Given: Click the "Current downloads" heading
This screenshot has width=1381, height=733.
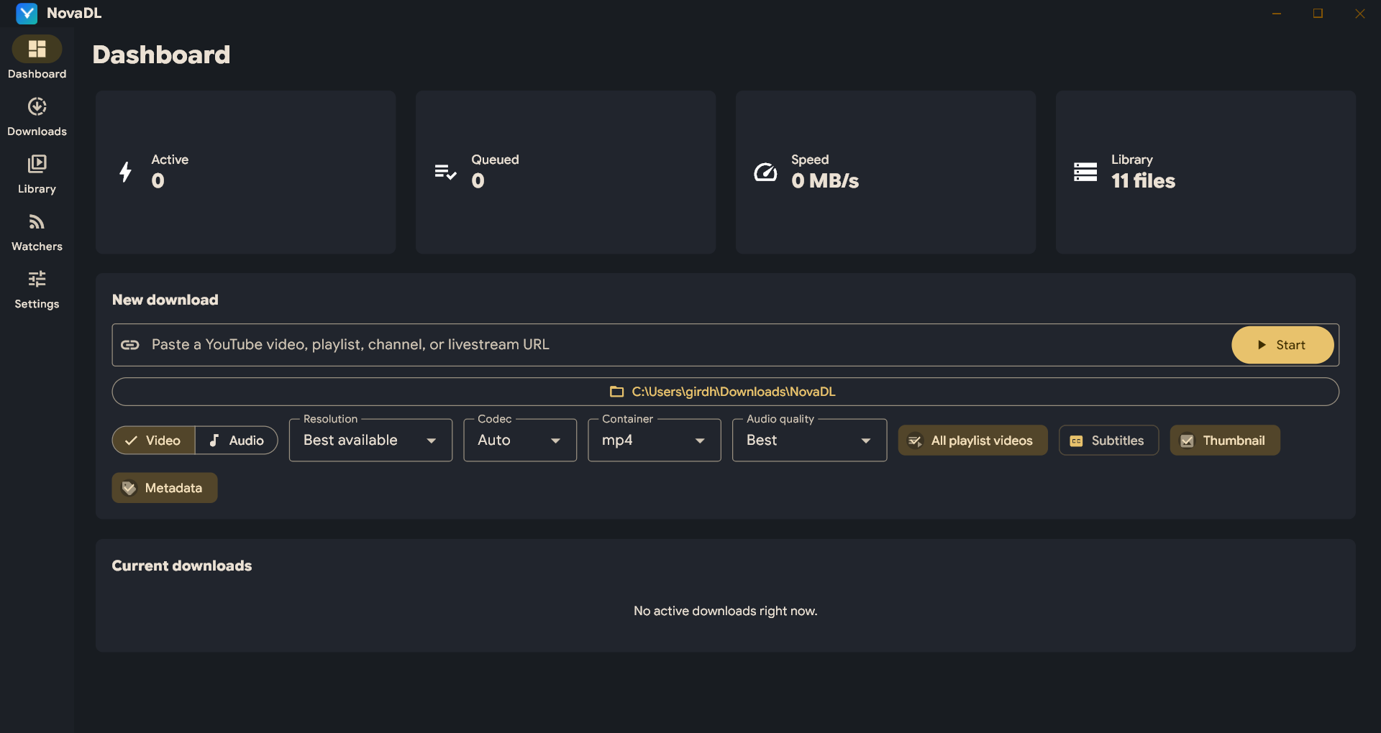Looking at the screenshot, I should [181, 566].
